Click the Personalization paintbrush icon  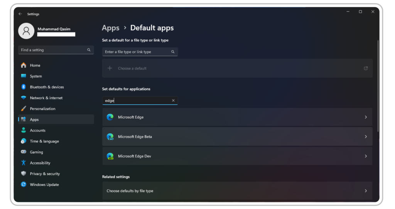point(24,109)
